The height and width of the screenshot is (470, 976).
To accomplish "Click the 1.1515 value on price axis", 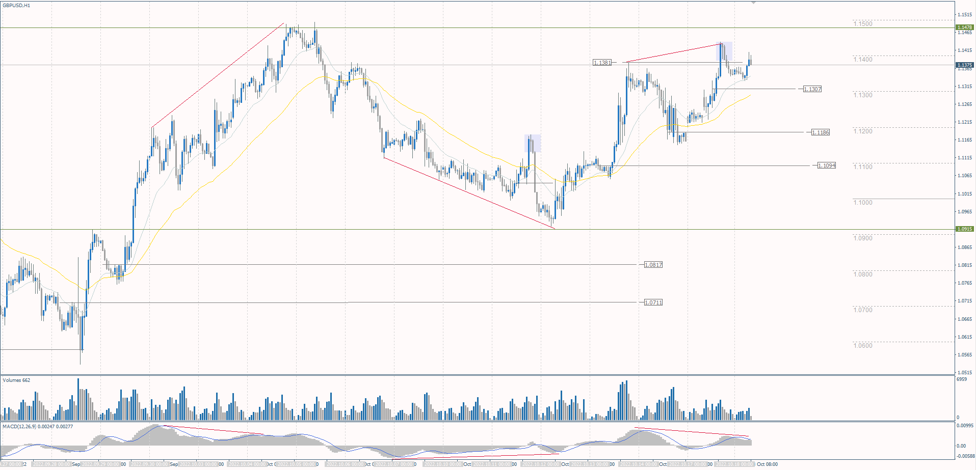I will point(964,15).
